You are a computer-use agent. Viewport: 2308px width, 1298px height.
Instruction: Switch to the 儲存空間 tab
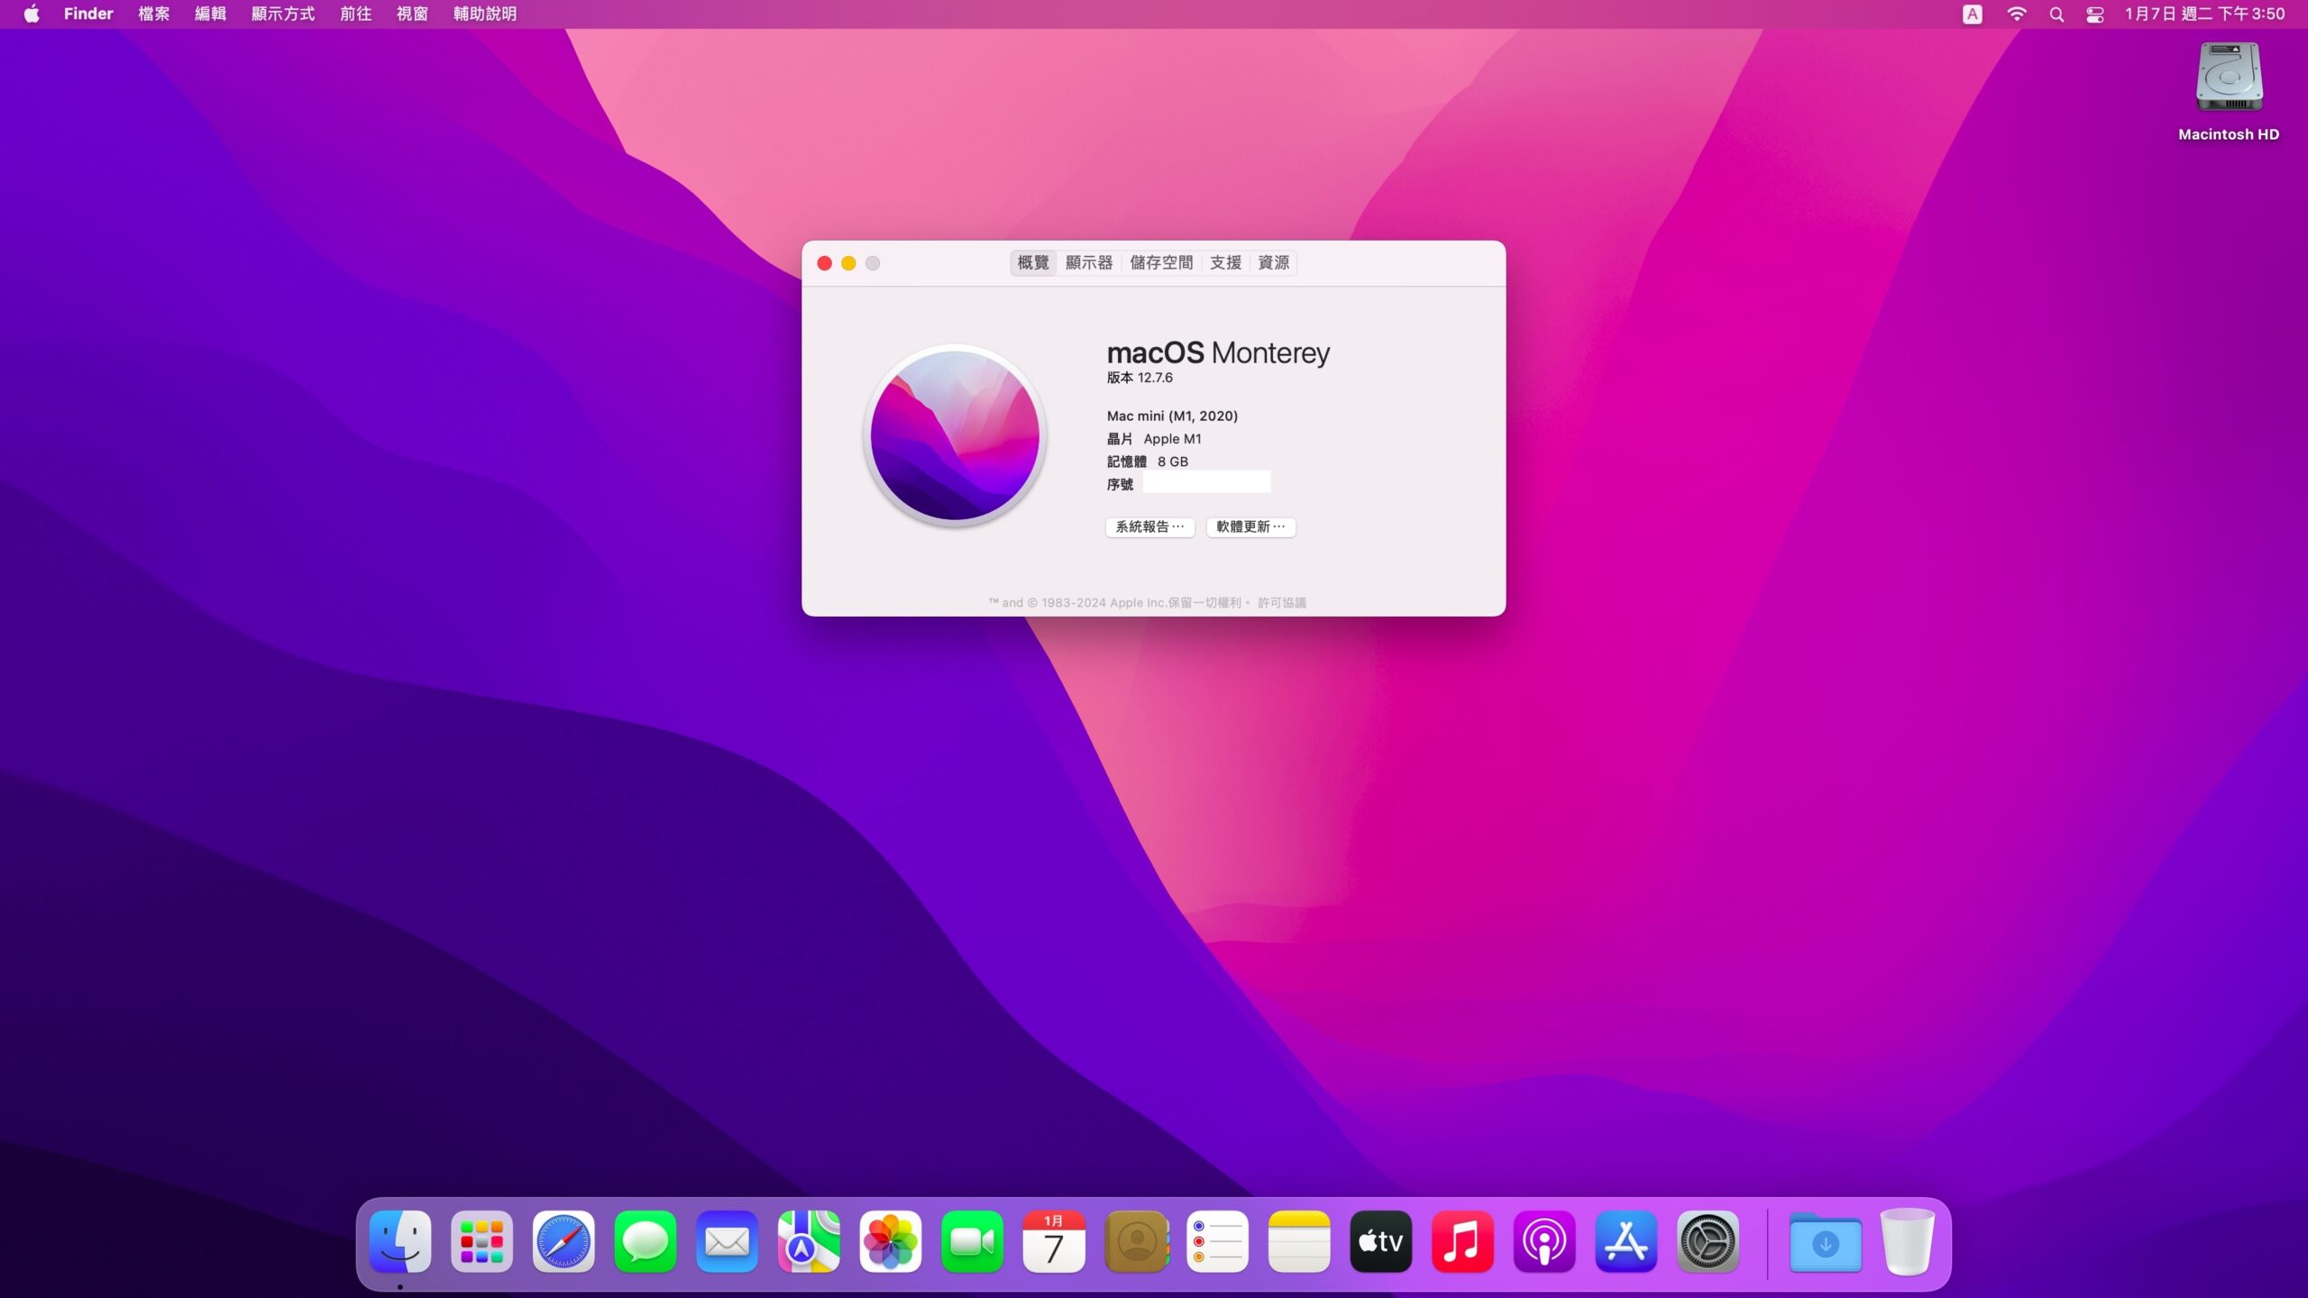[x=1161, y=262]
